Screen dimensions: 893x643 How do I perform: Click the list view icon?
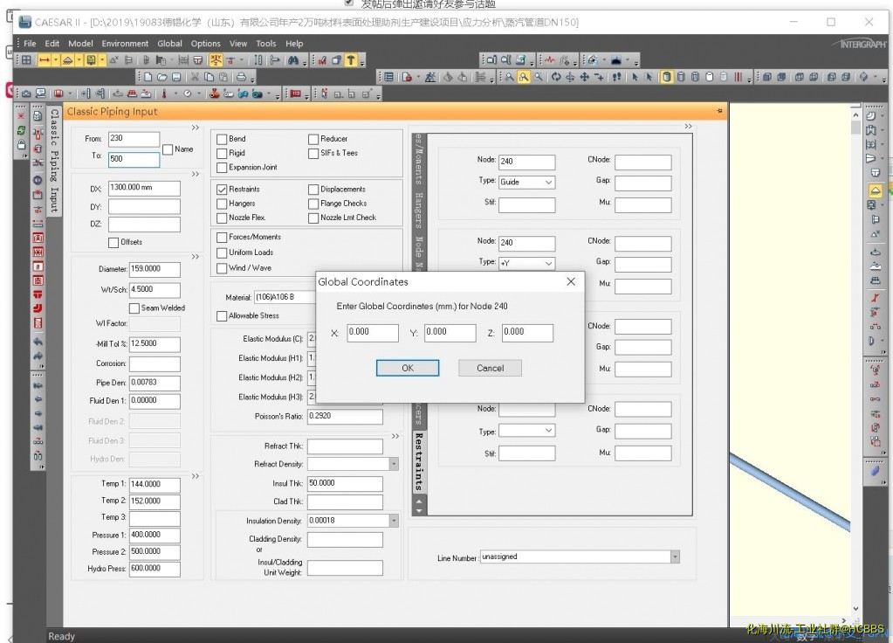point(388,77)
